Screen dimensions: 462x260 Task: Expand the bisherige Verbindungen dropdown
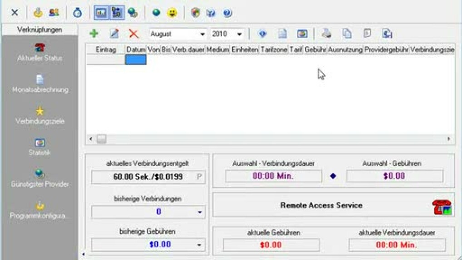(x=199, y=212)
